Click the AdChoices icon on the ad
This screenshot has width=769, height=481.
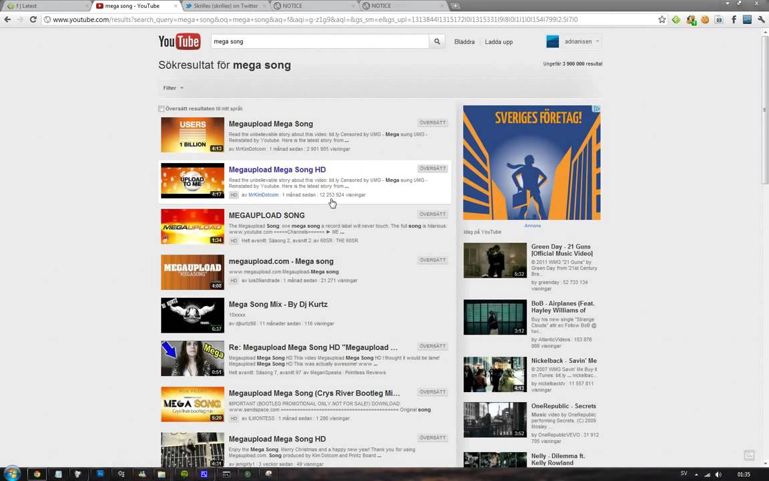(596, 109)
